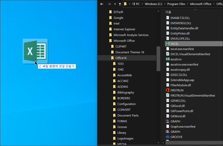Open the recent locations dropdown arrow
The height and width of the screenshot is (146, 223).
(x=115, y=4)
